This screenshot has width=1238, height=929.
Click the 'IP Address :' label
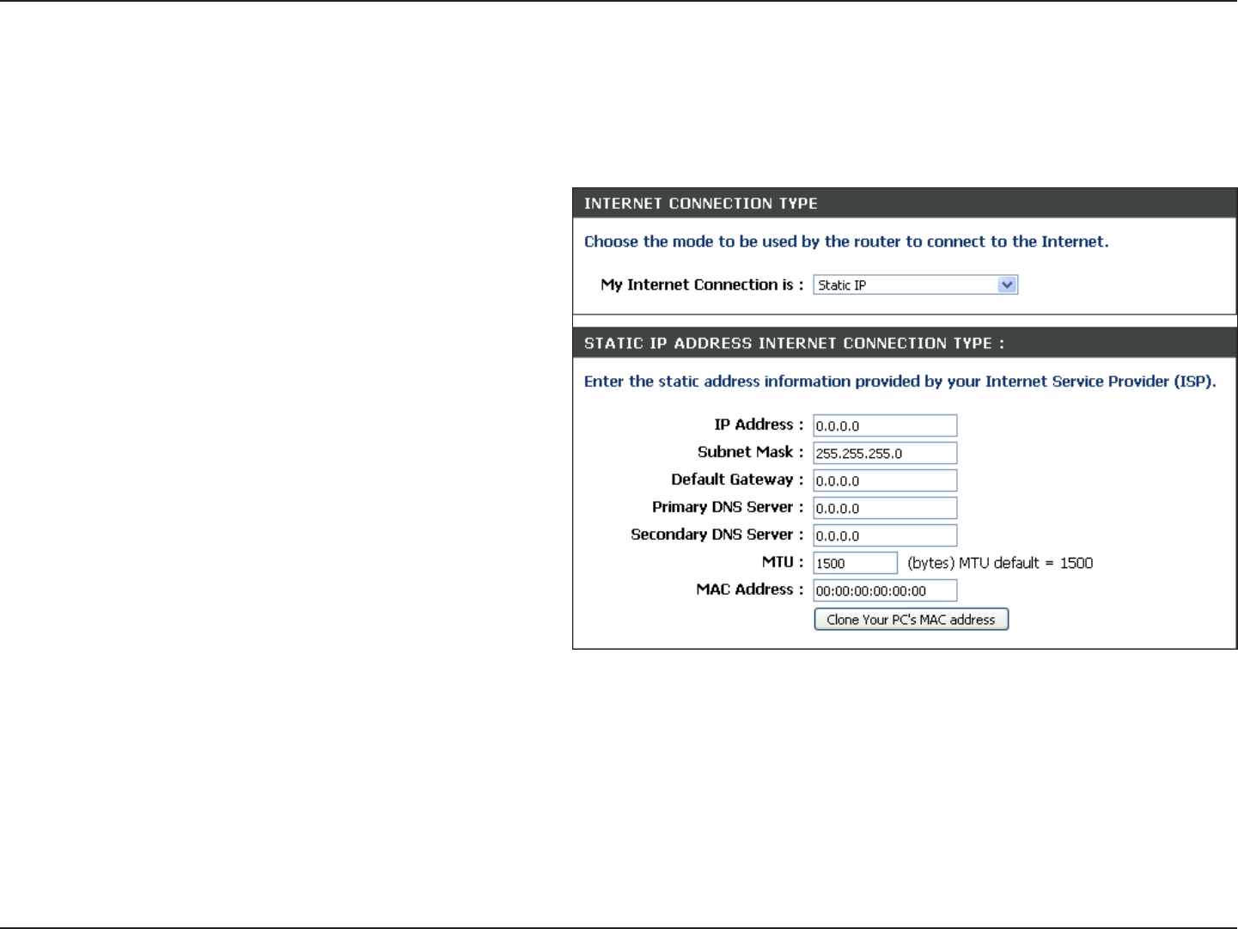tap(759, 425)
